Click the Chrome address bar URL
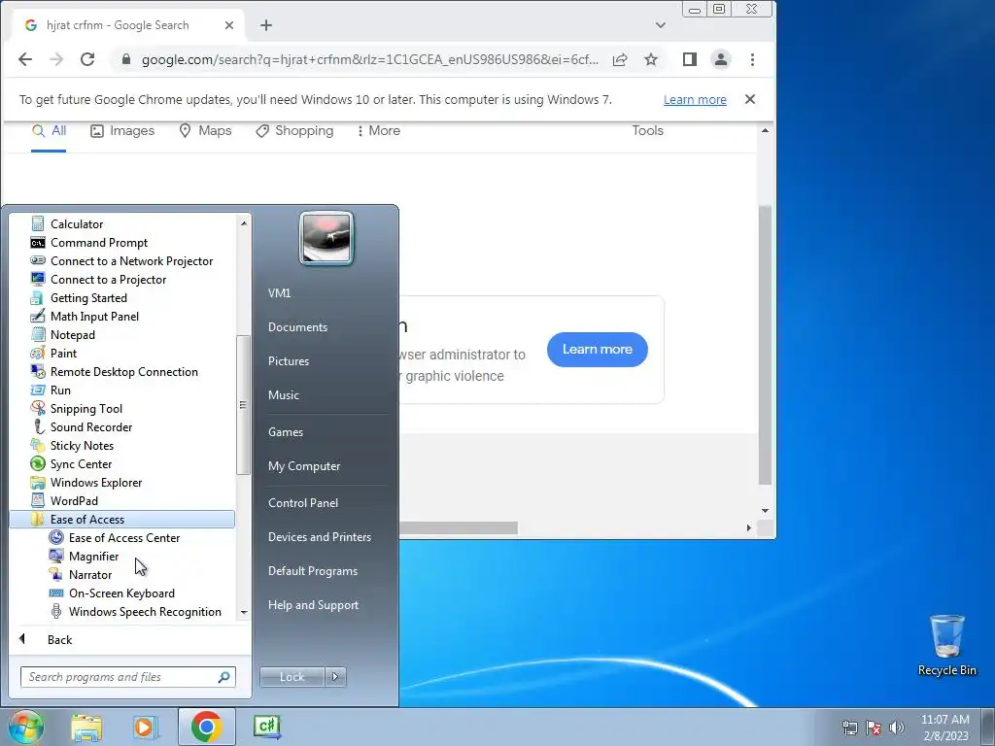Screen dimensions: 995x746 [x=369, y=59]
